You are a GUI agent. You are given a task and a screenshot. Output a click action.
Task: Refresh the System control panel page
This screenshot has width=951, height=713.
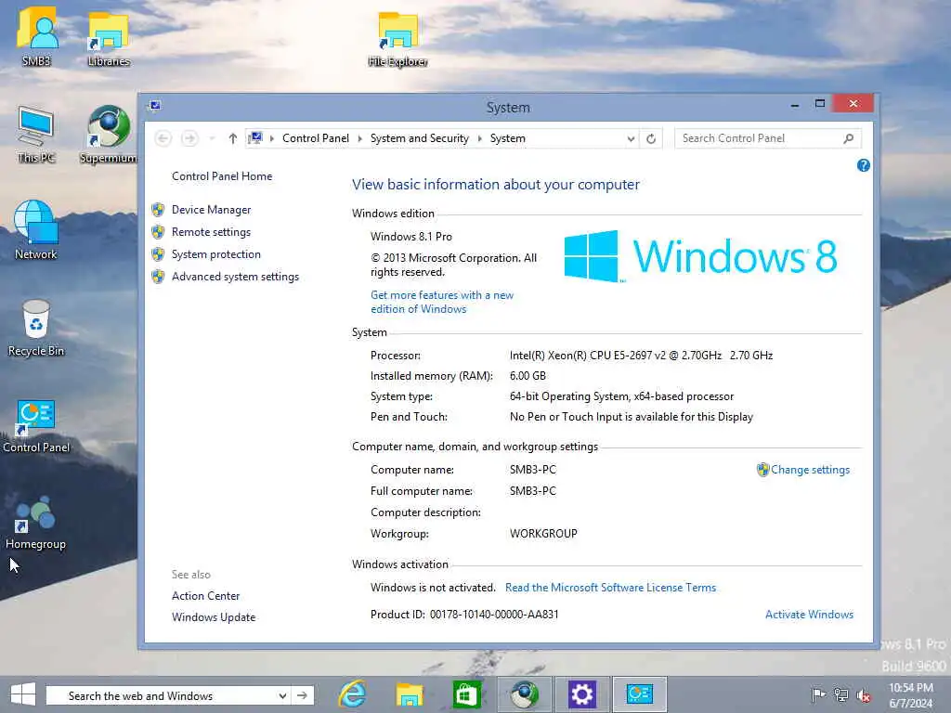click(651, 138)
